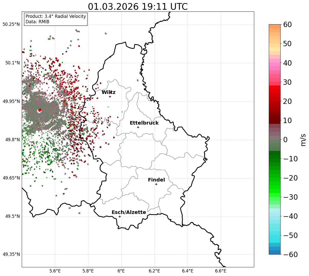Screen dimensions: 309x276
Task: Click the 6.2°E longitude tick label
Action: 155,271
